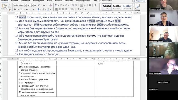Toggle Underline (Ч) formatting
The height and width of the screenshot is (100, 178).
point(22,9)
